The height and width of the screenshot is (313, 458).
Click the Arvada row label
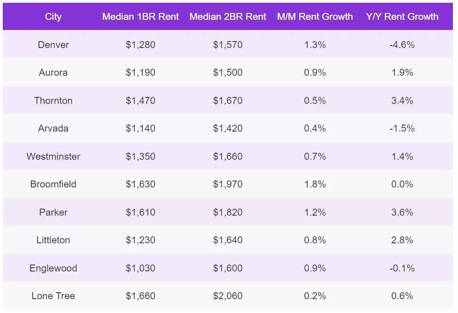[x=53, y=128]
